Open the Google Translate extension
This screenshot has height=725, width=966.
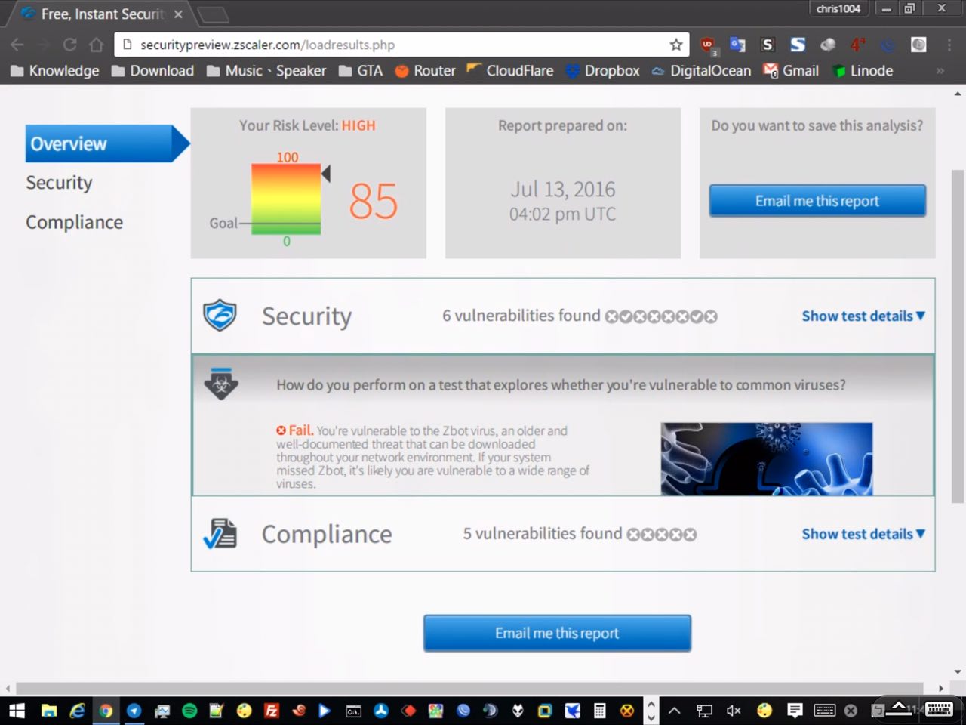(737, 45)
